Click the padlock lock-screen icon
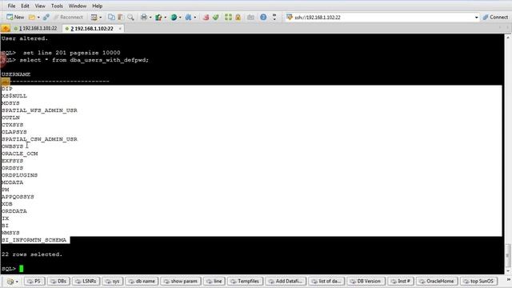This screenshot has height=288, width=512. point(238,17)
